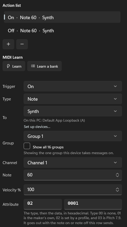This screenshot has width=127, height=227.
Task: Add a new action with the plus button
Action: click(x=8, y=44)
